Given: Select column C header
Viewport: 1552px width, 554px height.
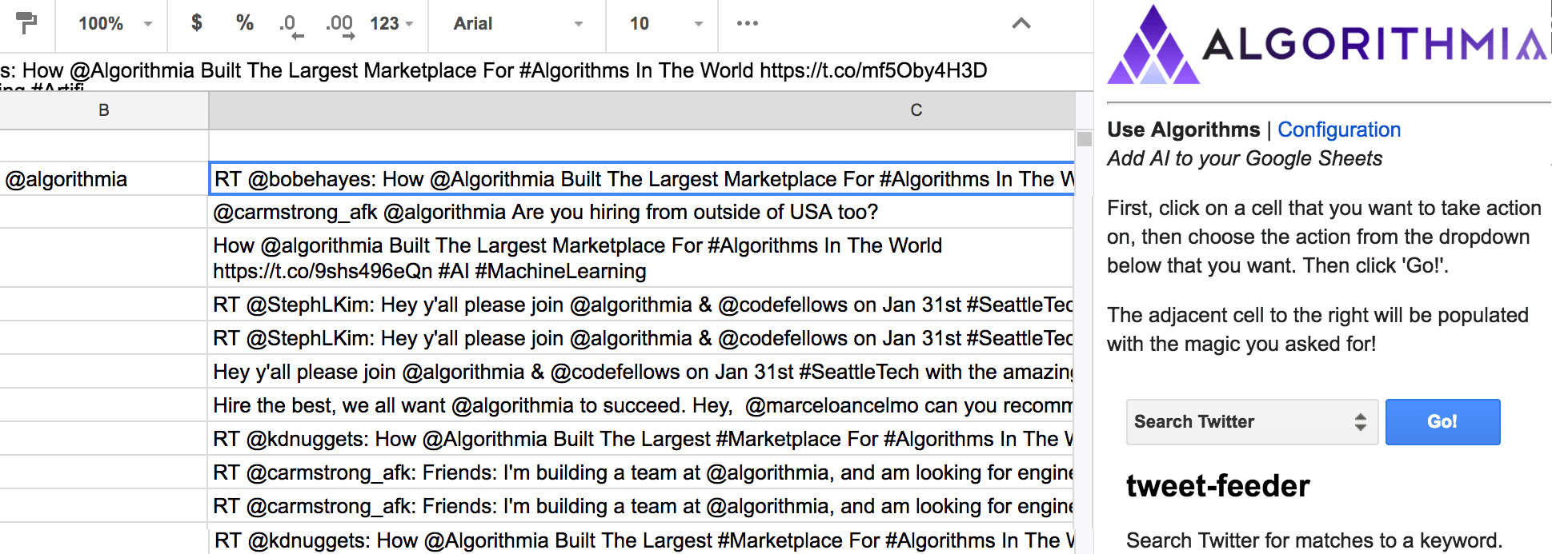Looking at the screenshot, I should pyautogui.click(x=641, y=110).
